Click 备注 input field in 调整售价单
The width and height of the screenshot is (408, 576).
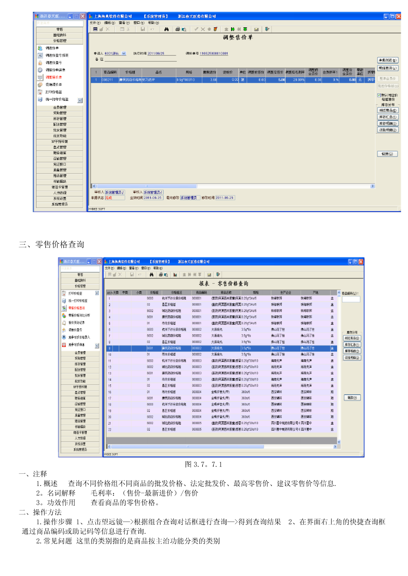pos(140,59)
